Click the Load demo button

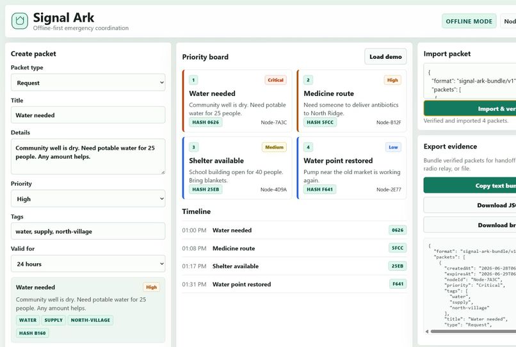(385, 56)
